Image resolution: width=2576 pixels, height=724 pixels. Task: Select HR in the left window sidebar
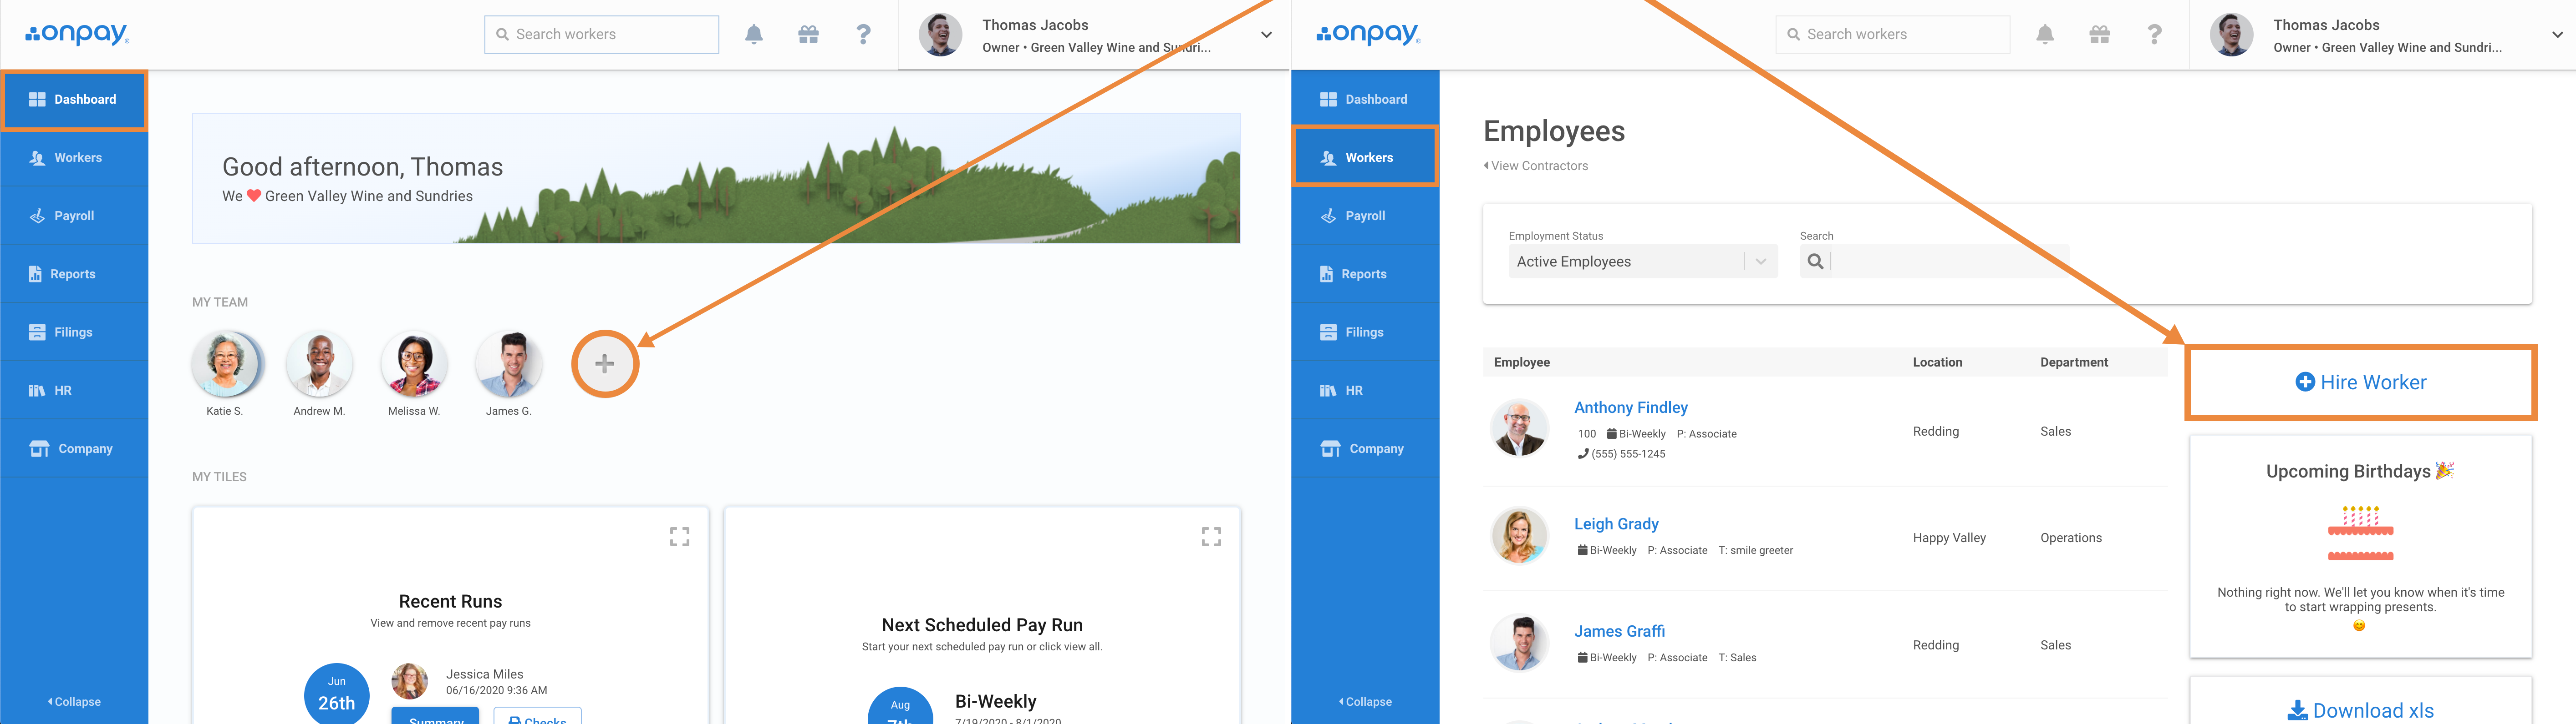click(74, 391)
